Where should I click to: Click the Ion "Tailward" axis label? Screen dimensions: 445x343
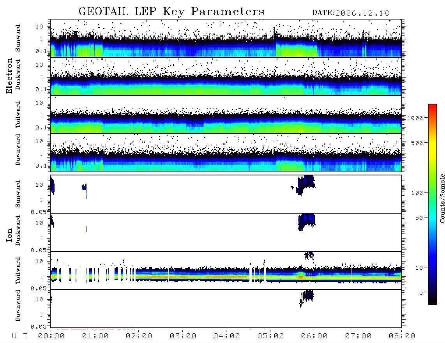[x=18, y=271]
